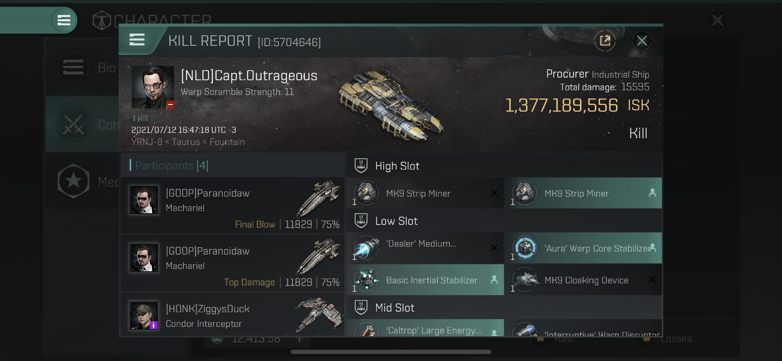The image size is (782, 361).
Task: Expand the Mid Slot section header
Action: click(394, 308)
